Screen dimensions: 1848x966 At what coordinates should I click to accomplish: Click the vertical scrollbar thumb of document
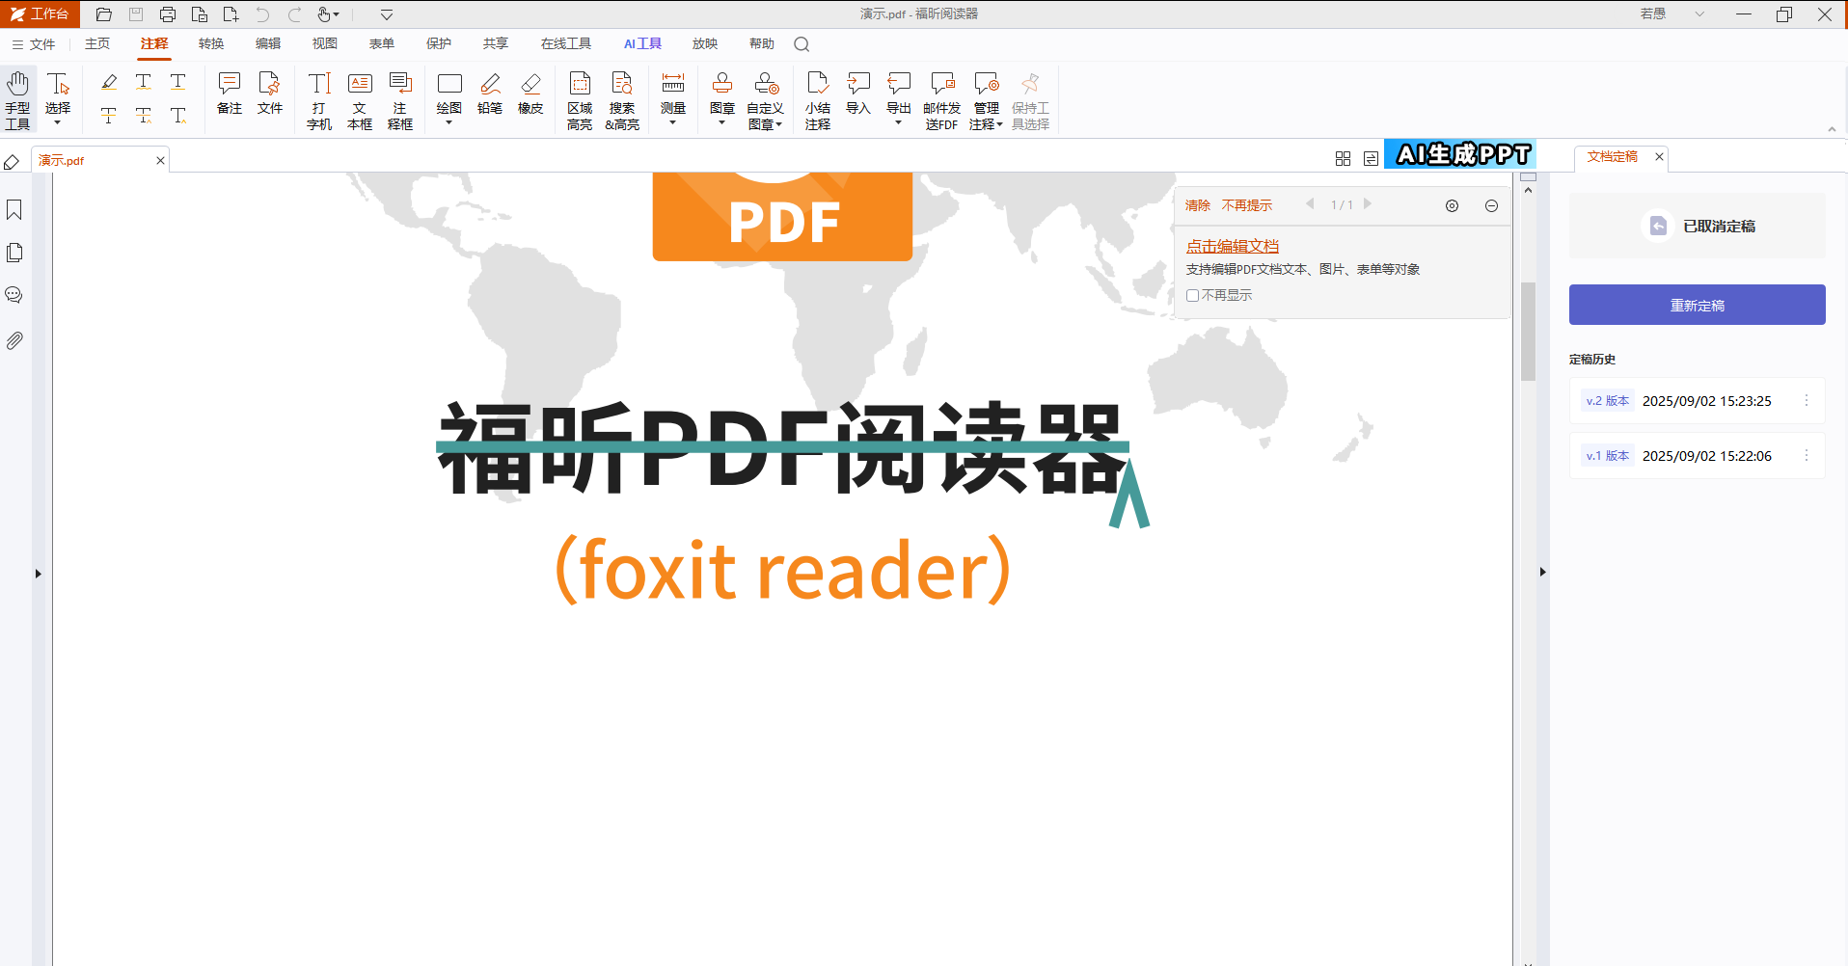[1528, 332]
